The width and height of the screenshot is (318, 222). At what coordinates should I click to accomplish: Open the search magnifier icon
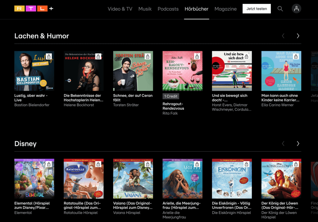coord(280,9)
